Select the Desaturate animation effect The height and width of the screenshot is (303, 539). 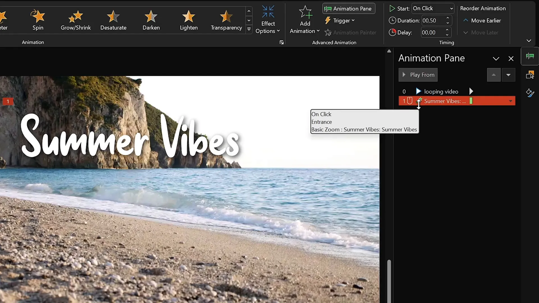[113, 20]
